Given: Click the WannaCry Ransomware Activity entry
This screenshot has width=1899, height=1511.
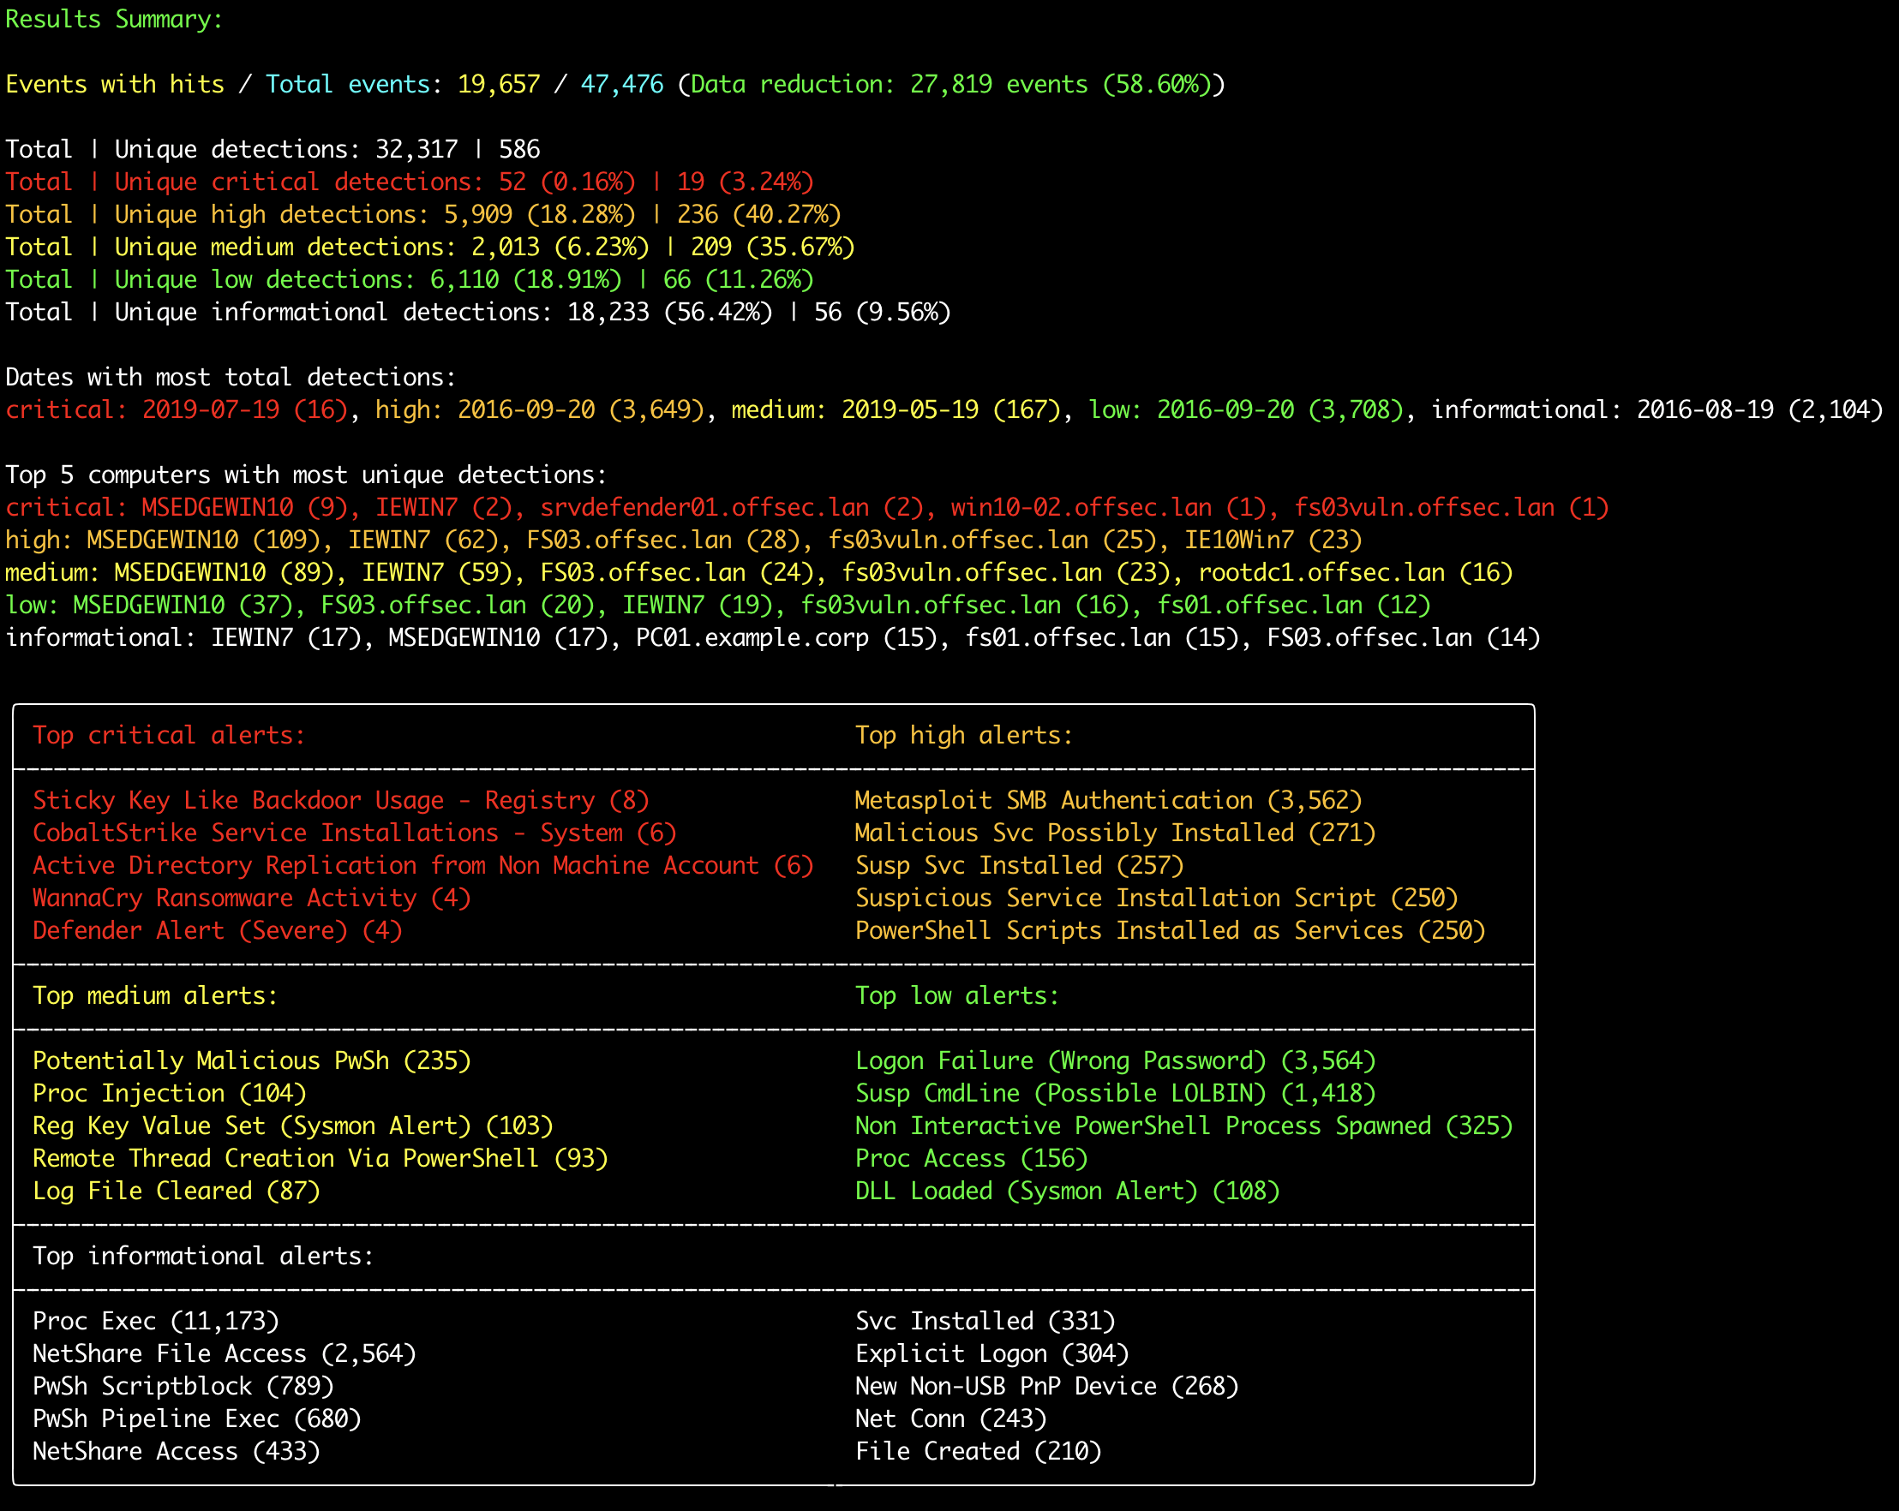Looking at the screenshot, I should click(251, 899).
